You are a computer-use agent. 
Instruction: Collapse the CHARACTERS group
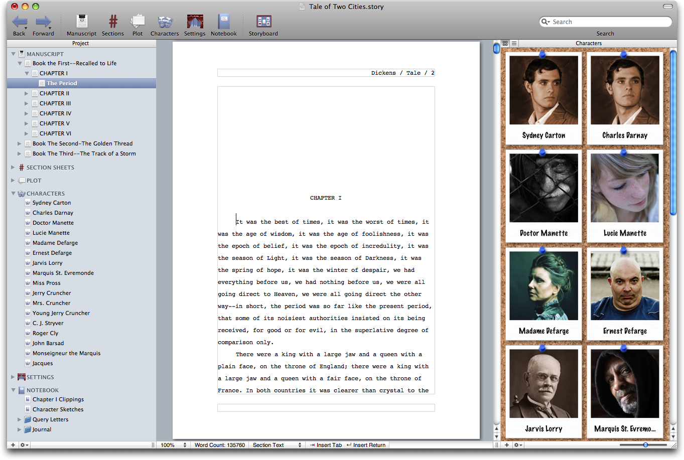[x=14, y=194]
